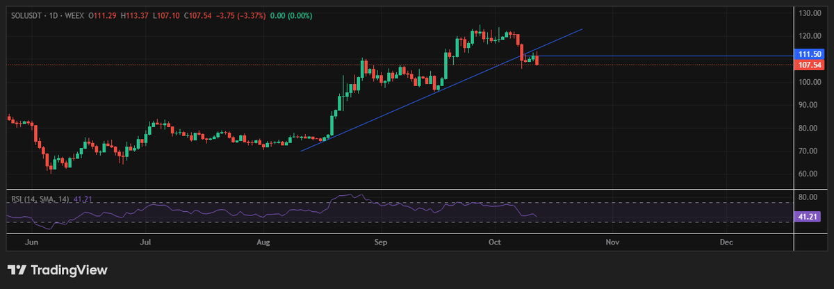Click the Nov date label
834x289 pixels.
click(x=612, y=243)
